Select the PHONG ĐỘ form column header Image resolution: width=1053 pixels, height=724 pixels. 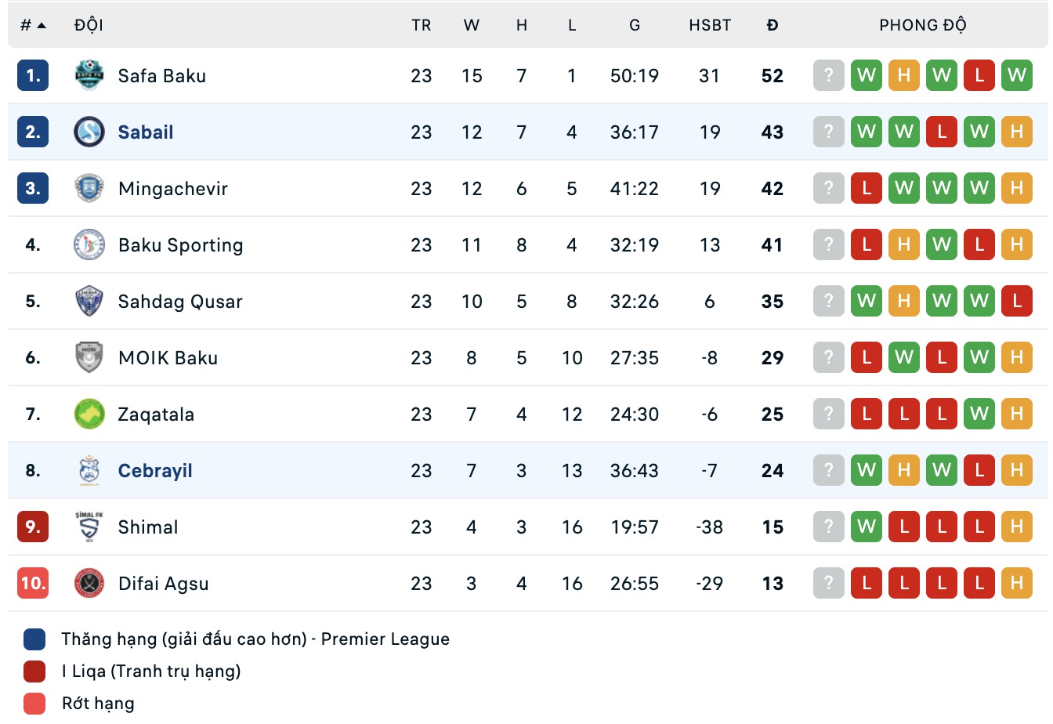pyautogui.click(x=923, y=25)
